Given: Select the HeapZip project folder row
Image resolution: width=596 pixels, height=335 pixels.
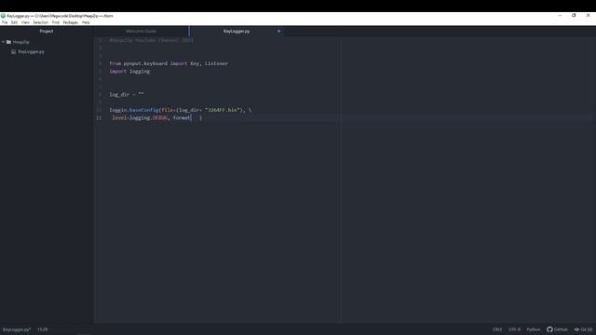Looking at the screenshot, I should pyautogui.click(x=47, y=42).
